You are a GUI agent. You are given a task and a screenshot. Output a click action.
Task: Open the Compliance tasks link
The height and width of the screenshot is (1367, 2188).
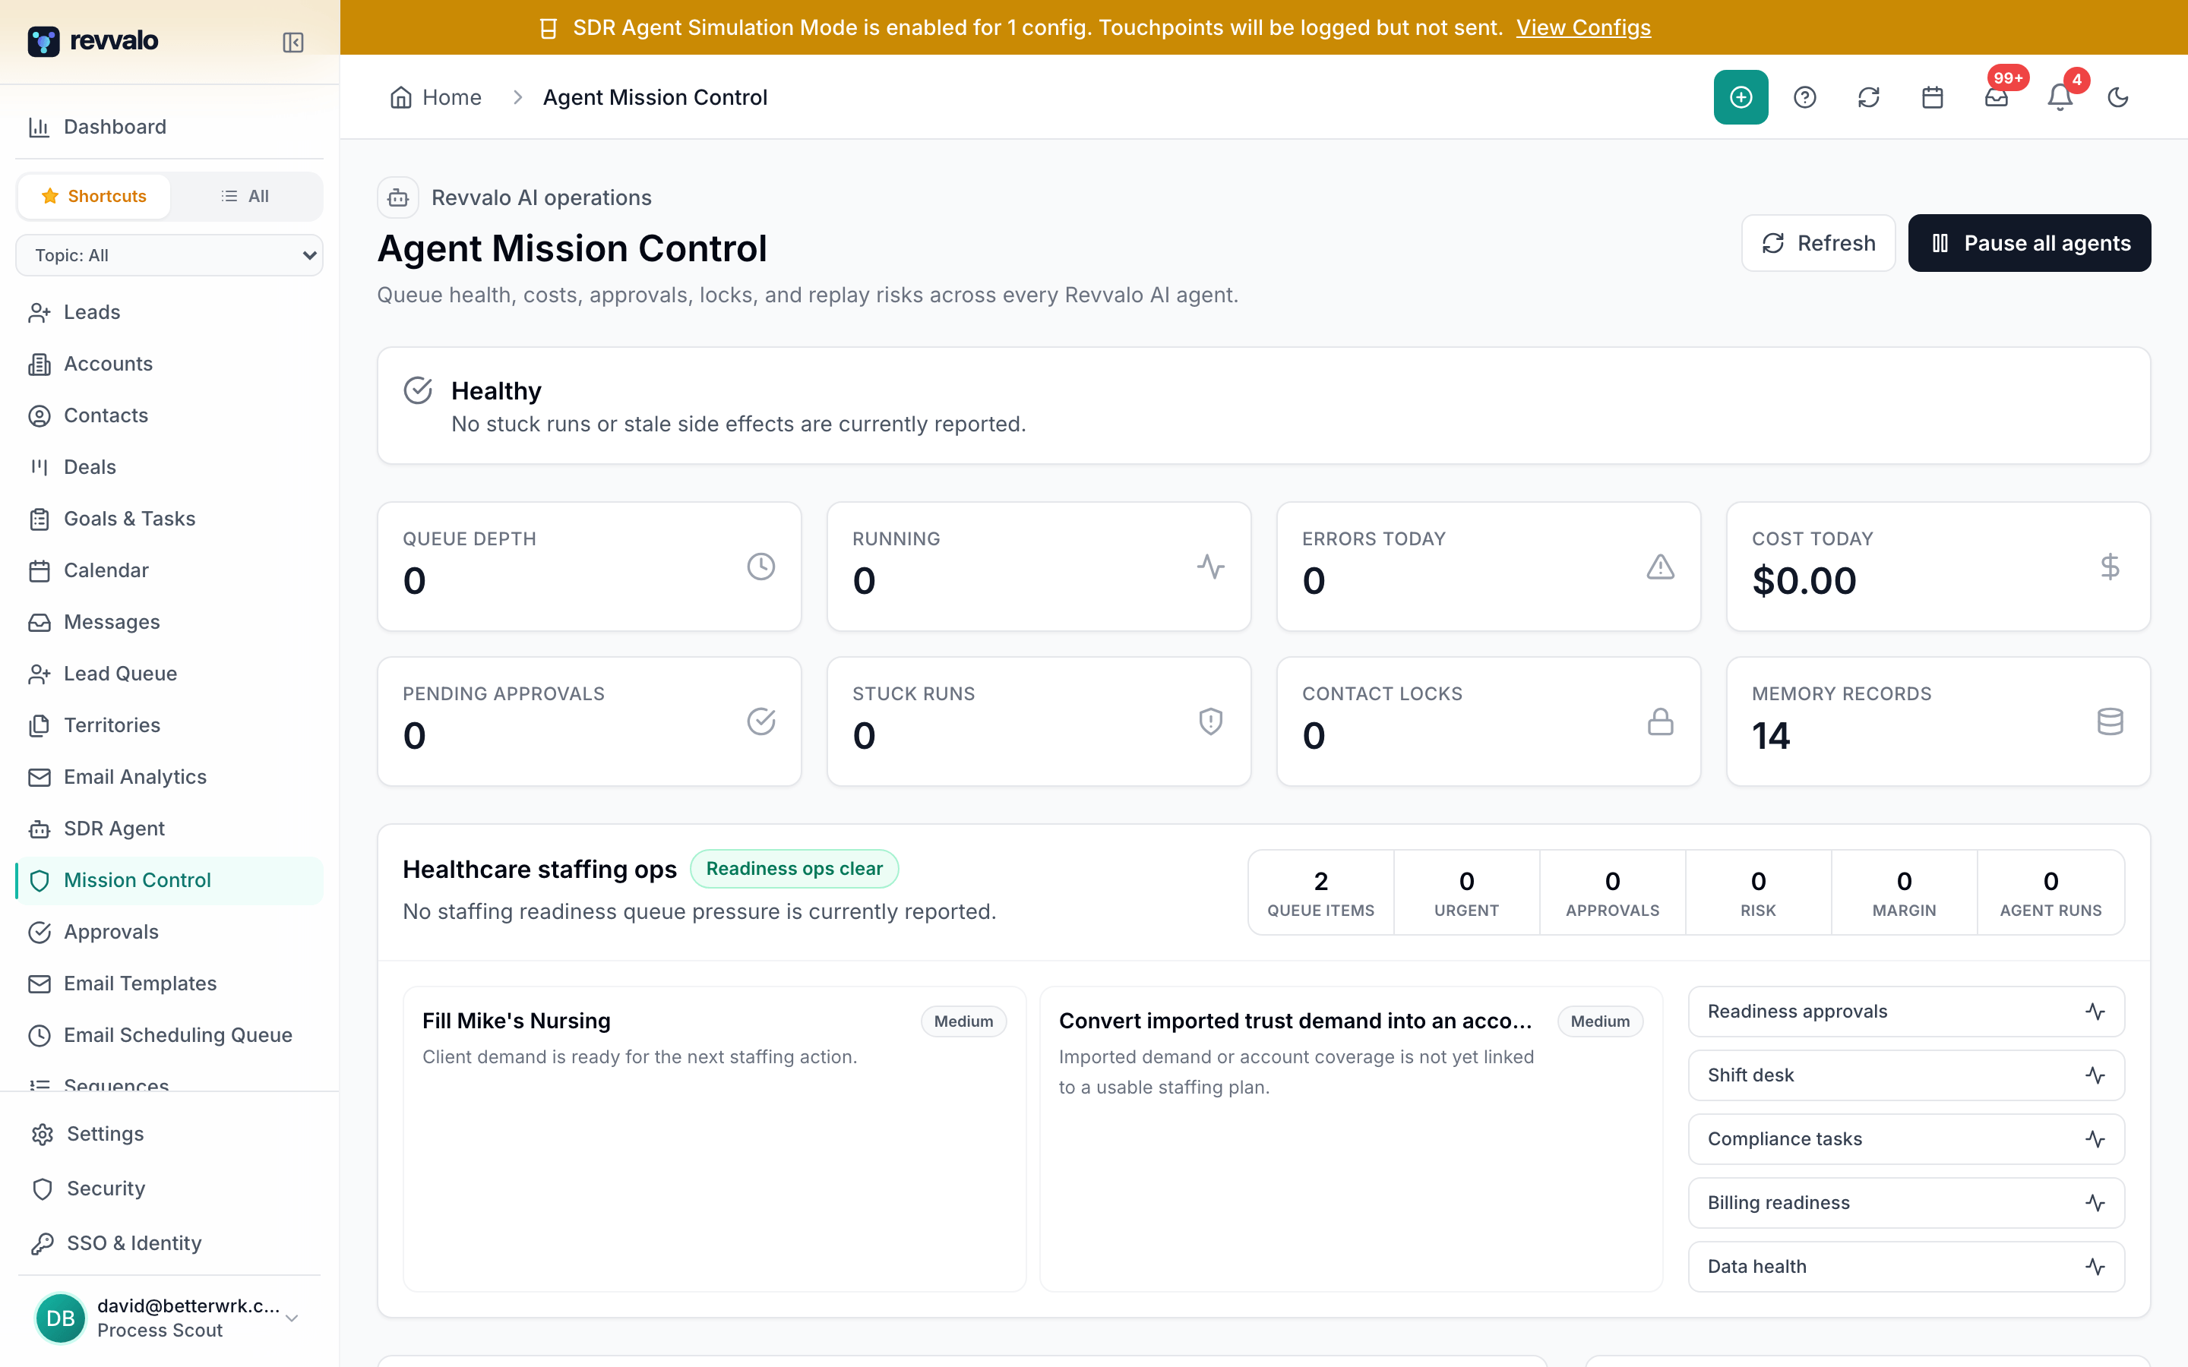click(x=1906, y=1139)
